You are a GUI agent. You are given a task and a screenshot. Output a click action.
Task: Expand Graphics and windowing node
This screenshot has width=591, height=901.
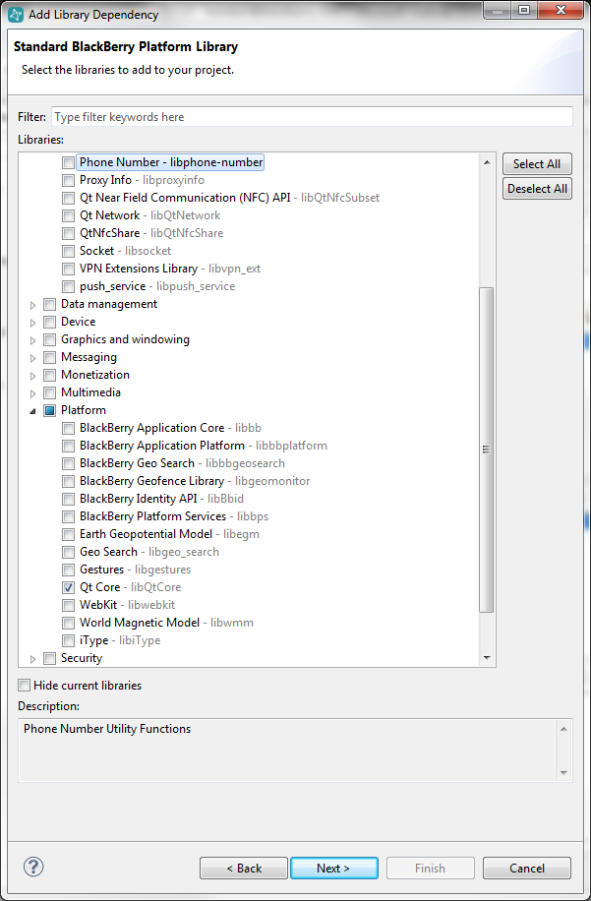[32, 340]
